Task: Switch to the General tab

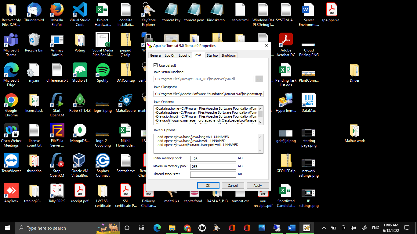Action: (x=156, y=55)
